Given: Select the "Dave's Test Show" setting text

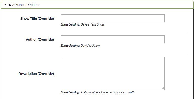Looking at the screenshot, I should tap(92, 24).
